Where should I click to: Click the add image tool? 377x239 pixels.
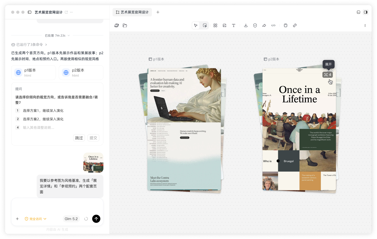point(225,25)
